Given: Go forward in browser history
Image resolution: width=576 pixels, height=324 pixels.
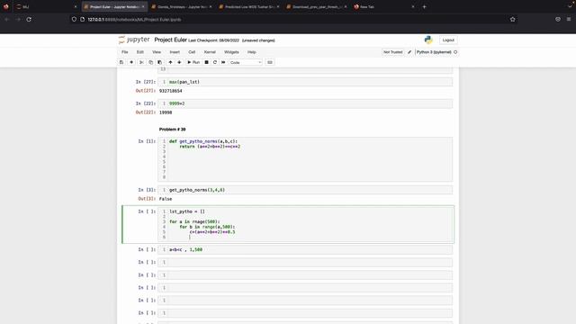Looking at the screenshot, I should [18, 19].
